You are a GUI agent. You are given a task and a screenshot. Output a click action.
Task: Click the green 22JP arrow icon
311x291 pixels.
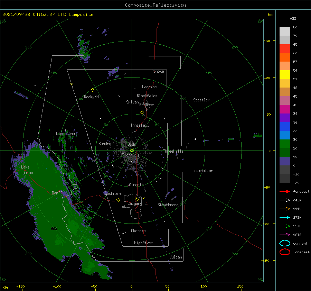[x=285, y=226]
